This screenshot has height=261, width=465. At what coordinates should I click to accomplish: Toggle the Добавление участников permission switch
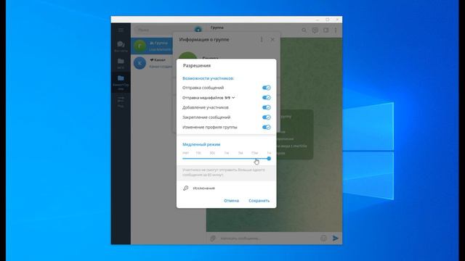tap(267, 107)
